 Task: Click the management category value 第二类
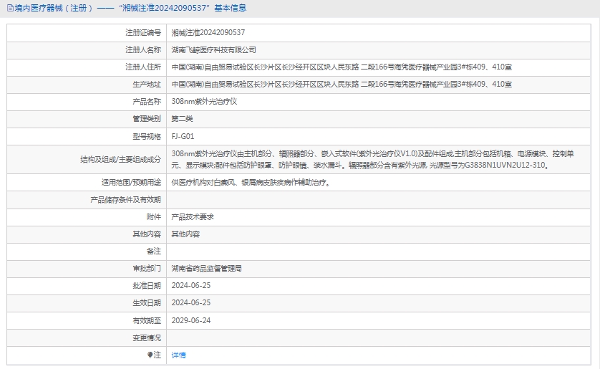point(182,119)
